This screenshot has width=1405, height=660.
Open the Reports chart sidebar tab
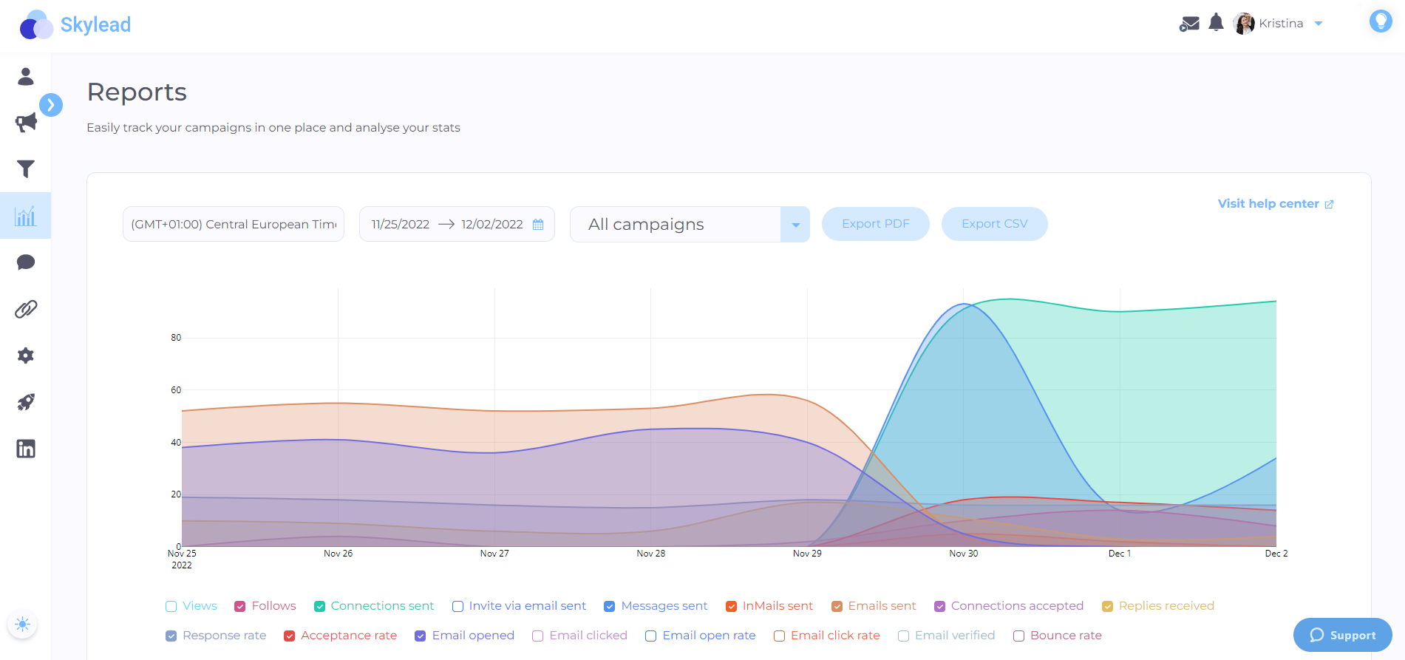tap(26, 216)
